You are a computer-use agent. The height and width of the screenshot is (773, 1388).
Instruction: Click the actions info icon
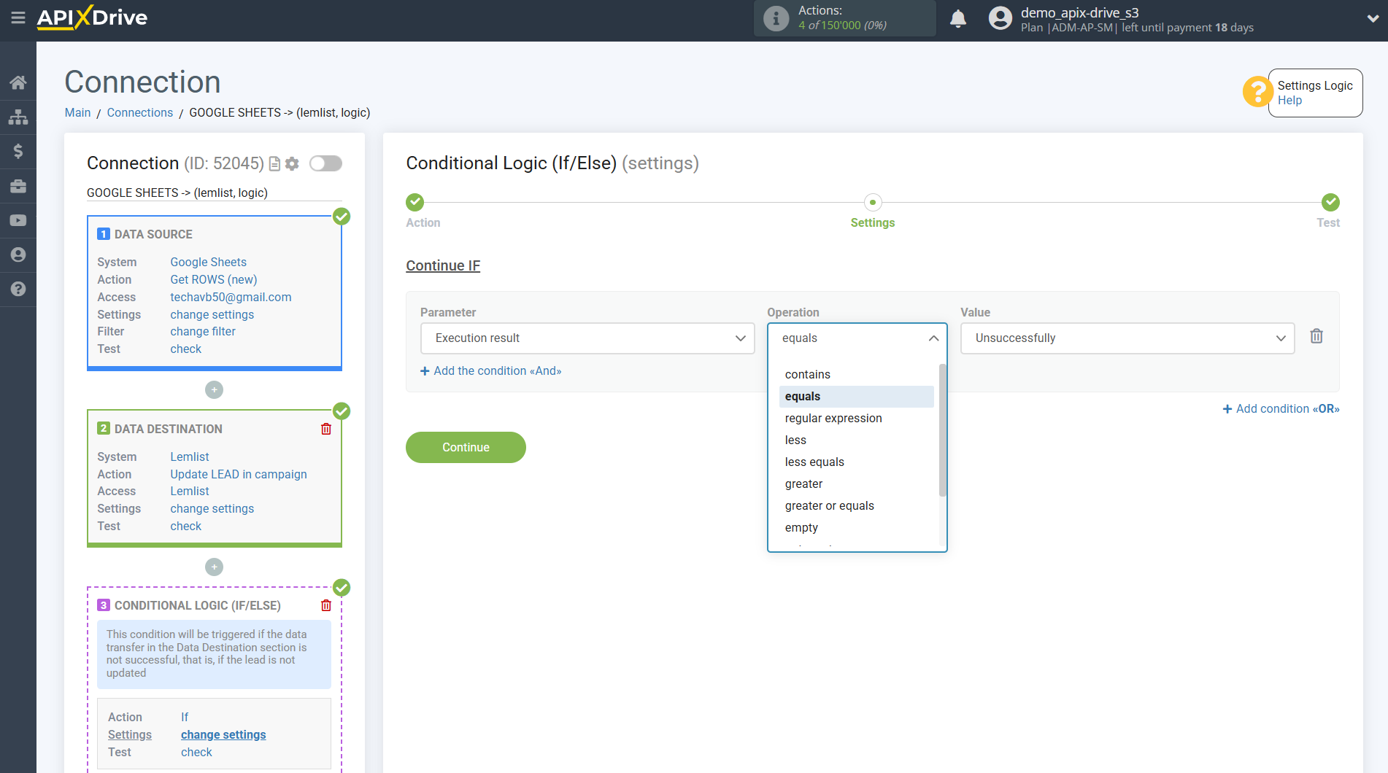776,18
